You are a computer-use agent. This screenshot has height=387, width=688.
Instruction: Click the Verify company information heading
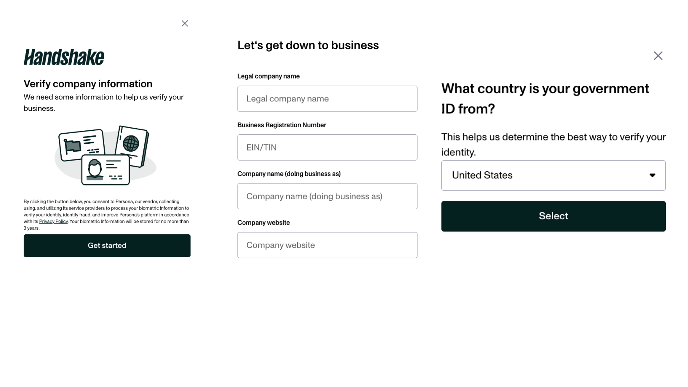point(88,84)
